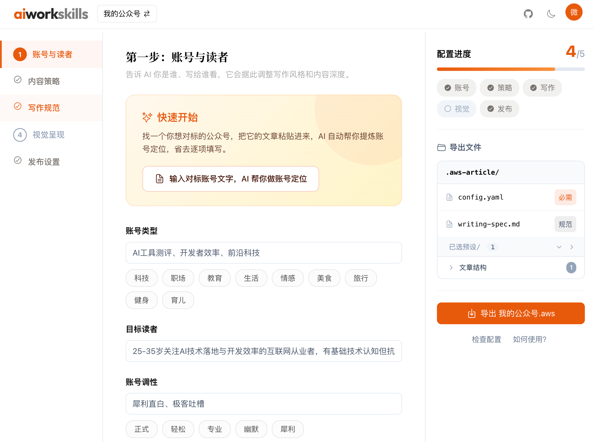Click the file icon beside config.yaml
Viewport: 594px width, 442px height.
pos(449,197)
